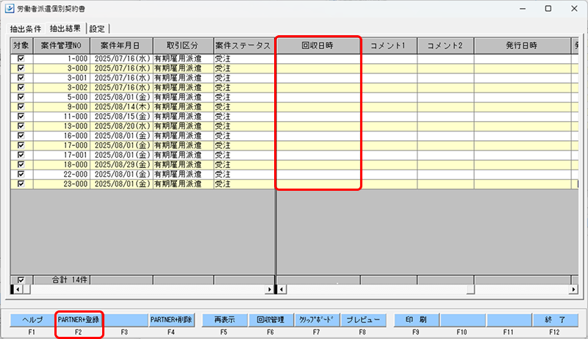Click the 終了 F12 button

pos(555,320)
